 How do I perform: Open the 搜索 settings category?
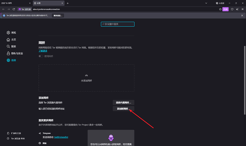(11, 47)
